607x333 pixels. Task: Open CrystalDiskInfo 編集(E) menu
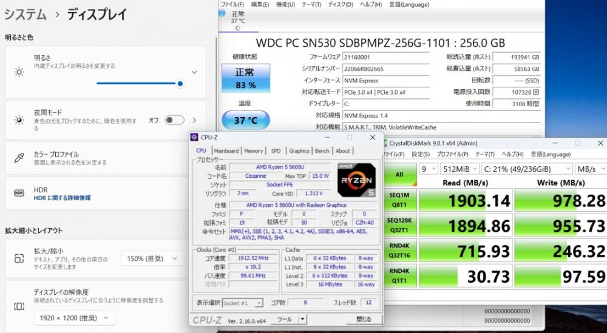(260, 5)
